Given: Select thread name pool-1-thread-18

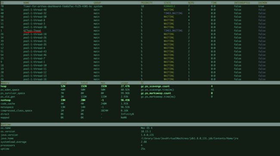Looking at the screenshot, I should [x=35, y=34].
